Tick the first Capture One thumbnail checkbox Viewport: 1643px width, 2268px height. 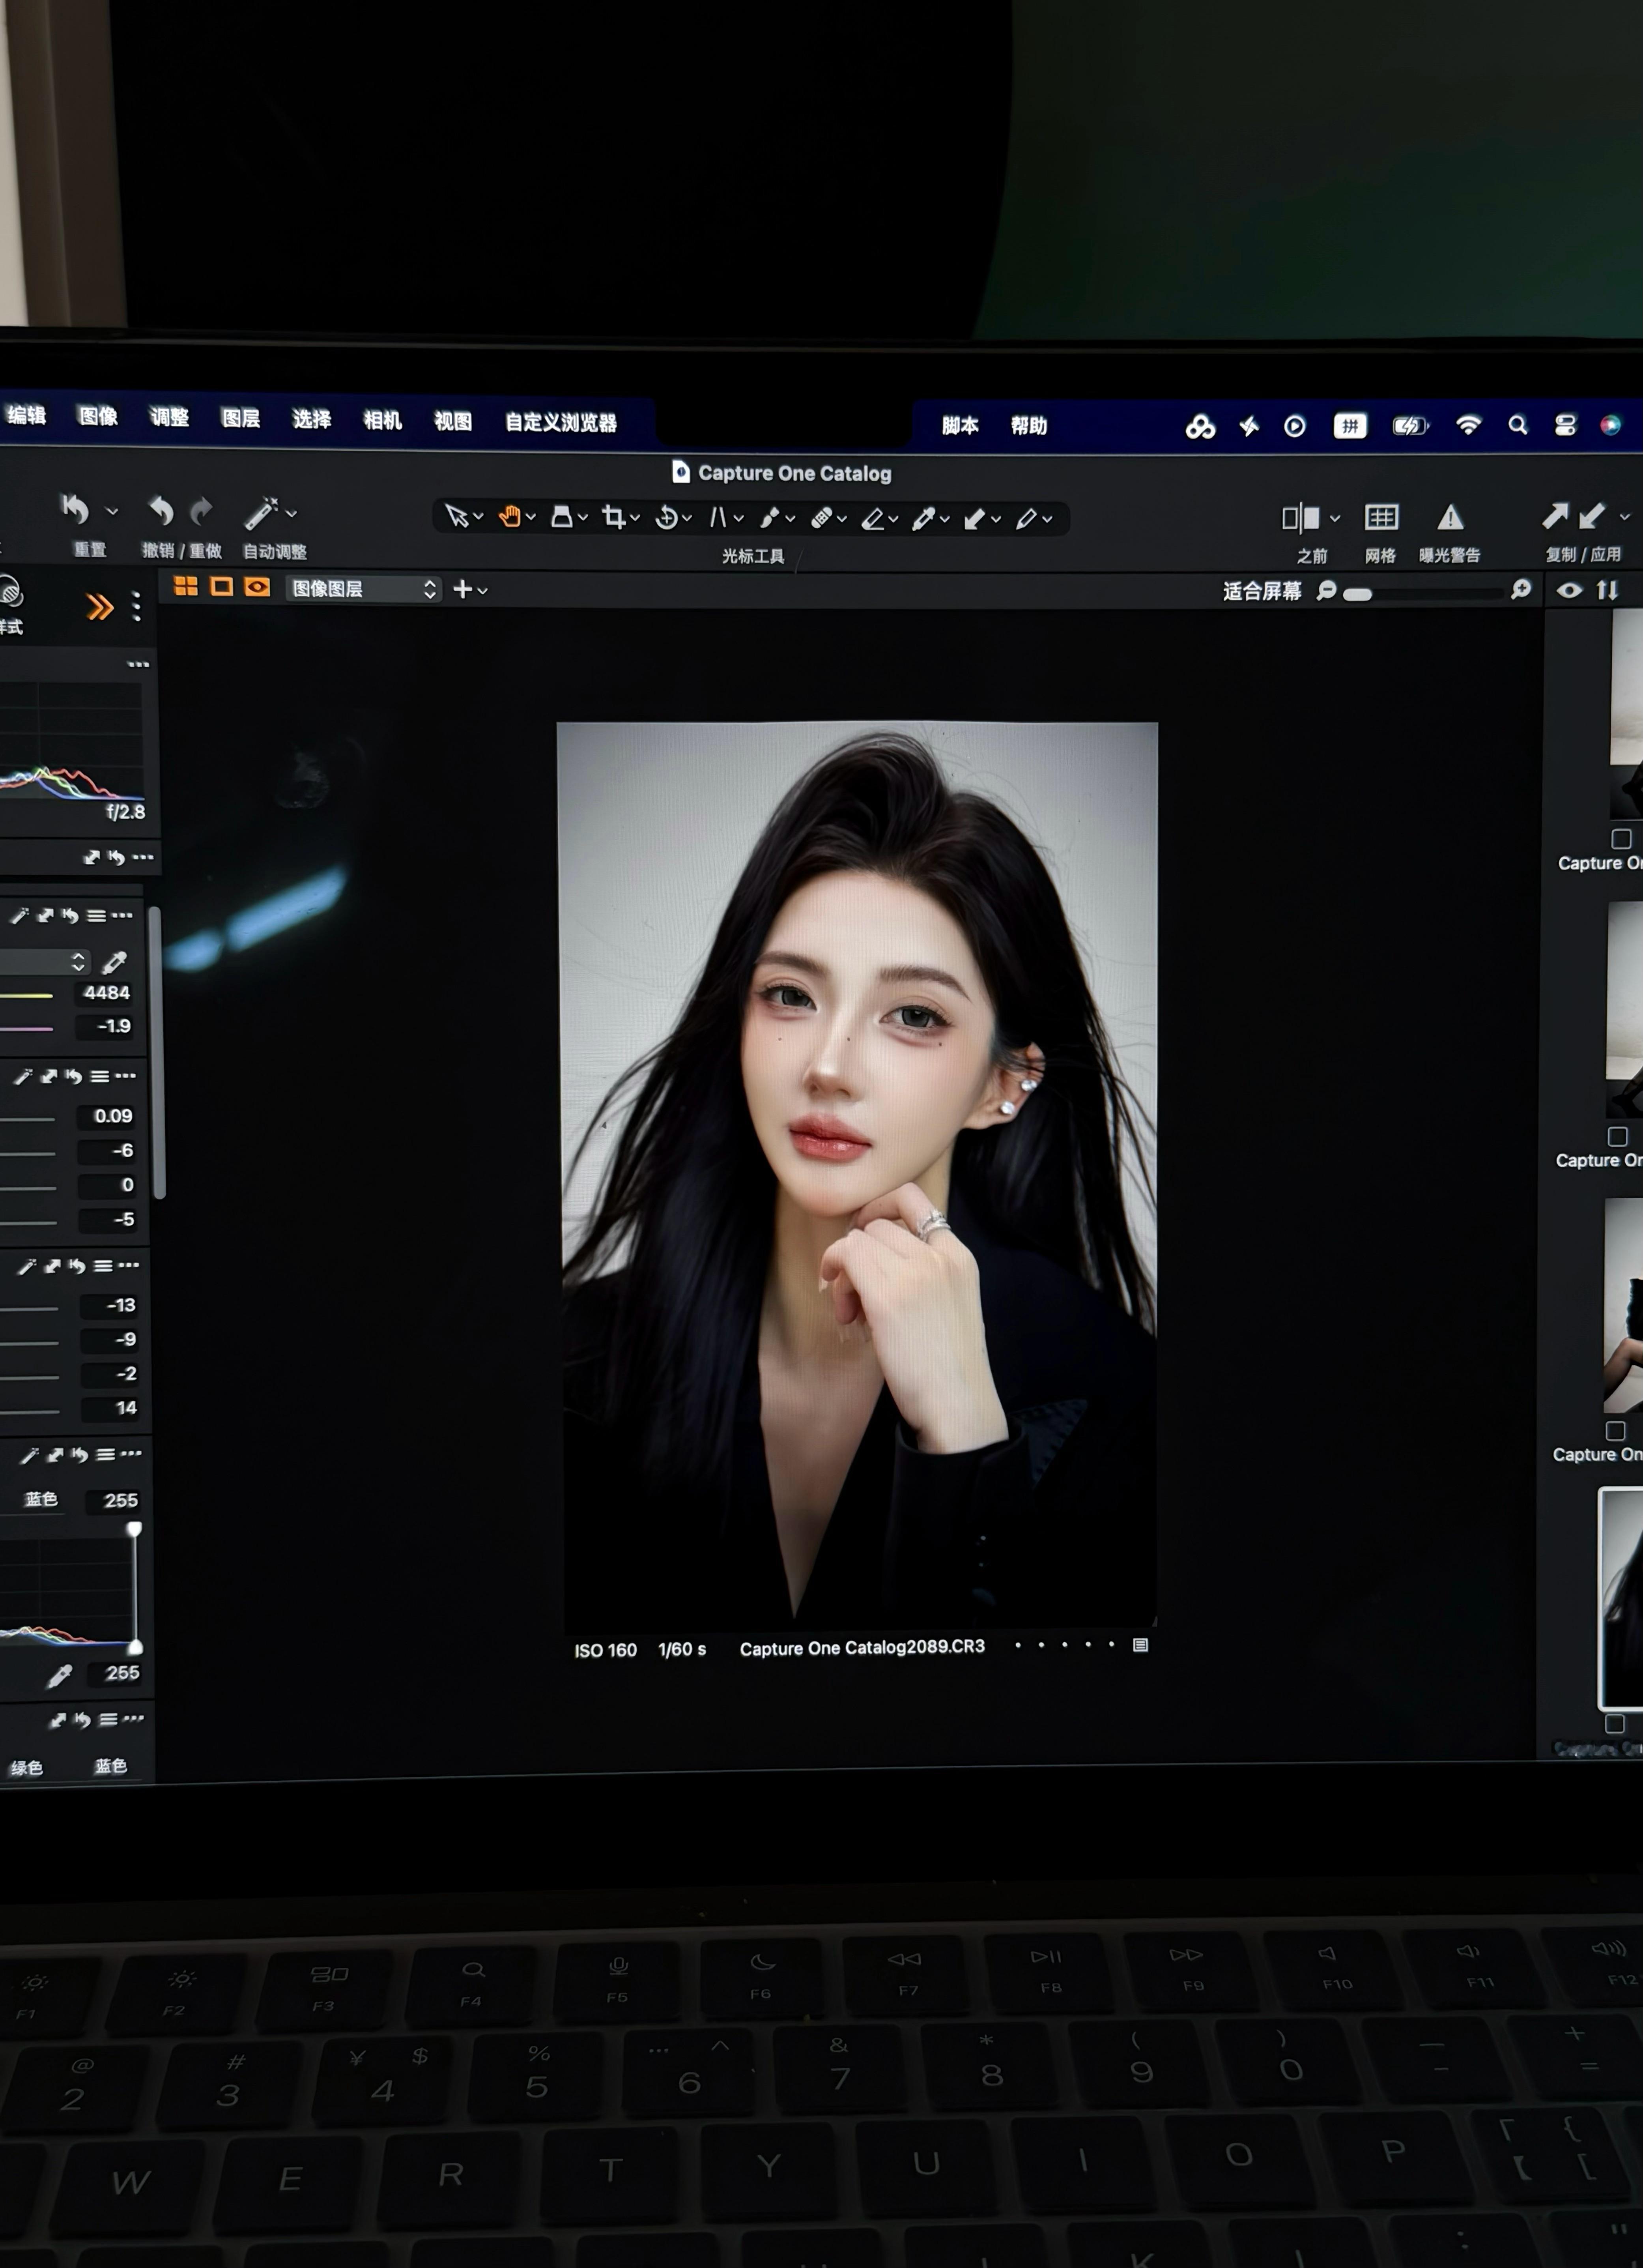1621,838
